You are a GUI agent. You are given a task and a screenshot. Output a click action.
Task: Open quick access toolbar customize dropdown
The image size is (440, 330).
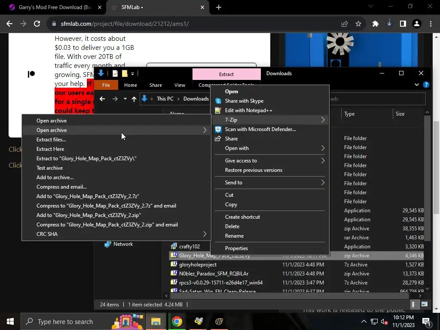click(132, 74)
